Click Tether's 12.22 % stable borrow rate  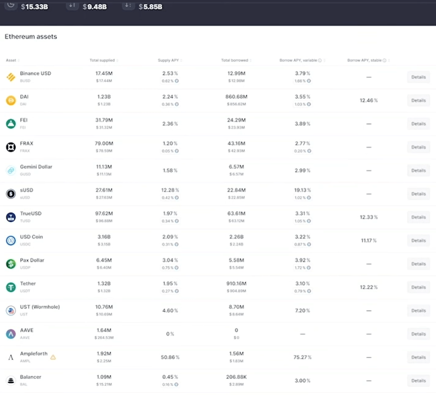click(x=369, y=287)
